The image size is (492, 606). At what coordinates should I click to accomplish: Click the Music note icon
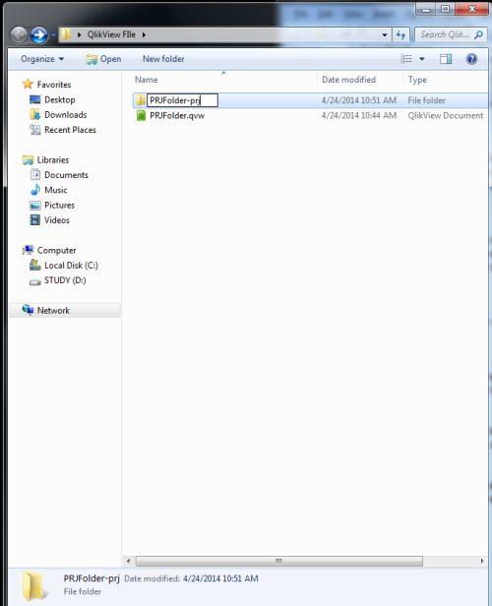click(34, 190)
